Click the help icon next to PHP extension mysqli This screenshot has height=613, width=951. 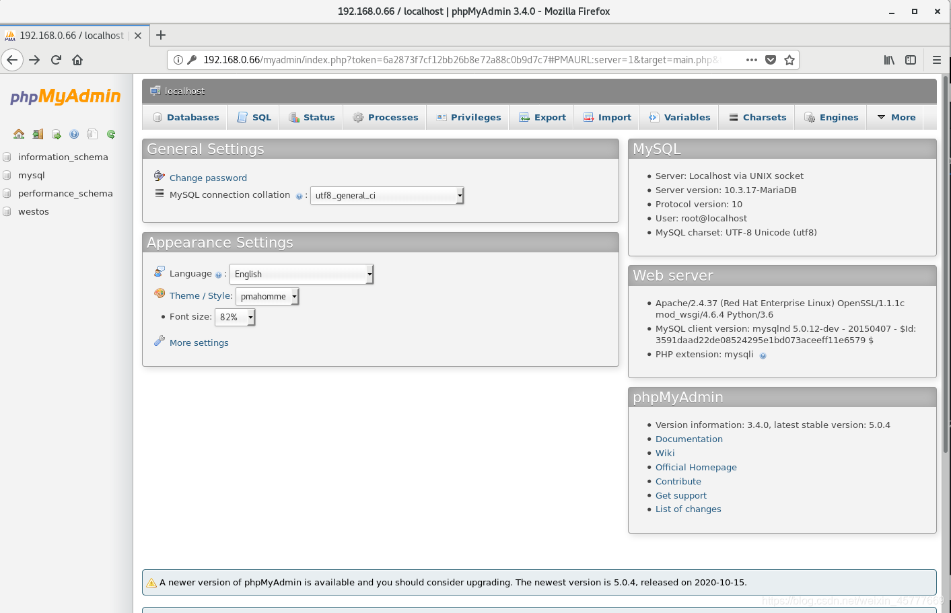tap(763, 356)
